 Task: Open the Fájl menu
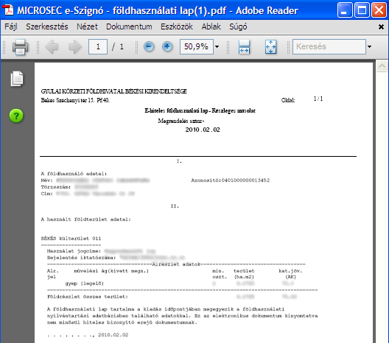tap(11, 26)
